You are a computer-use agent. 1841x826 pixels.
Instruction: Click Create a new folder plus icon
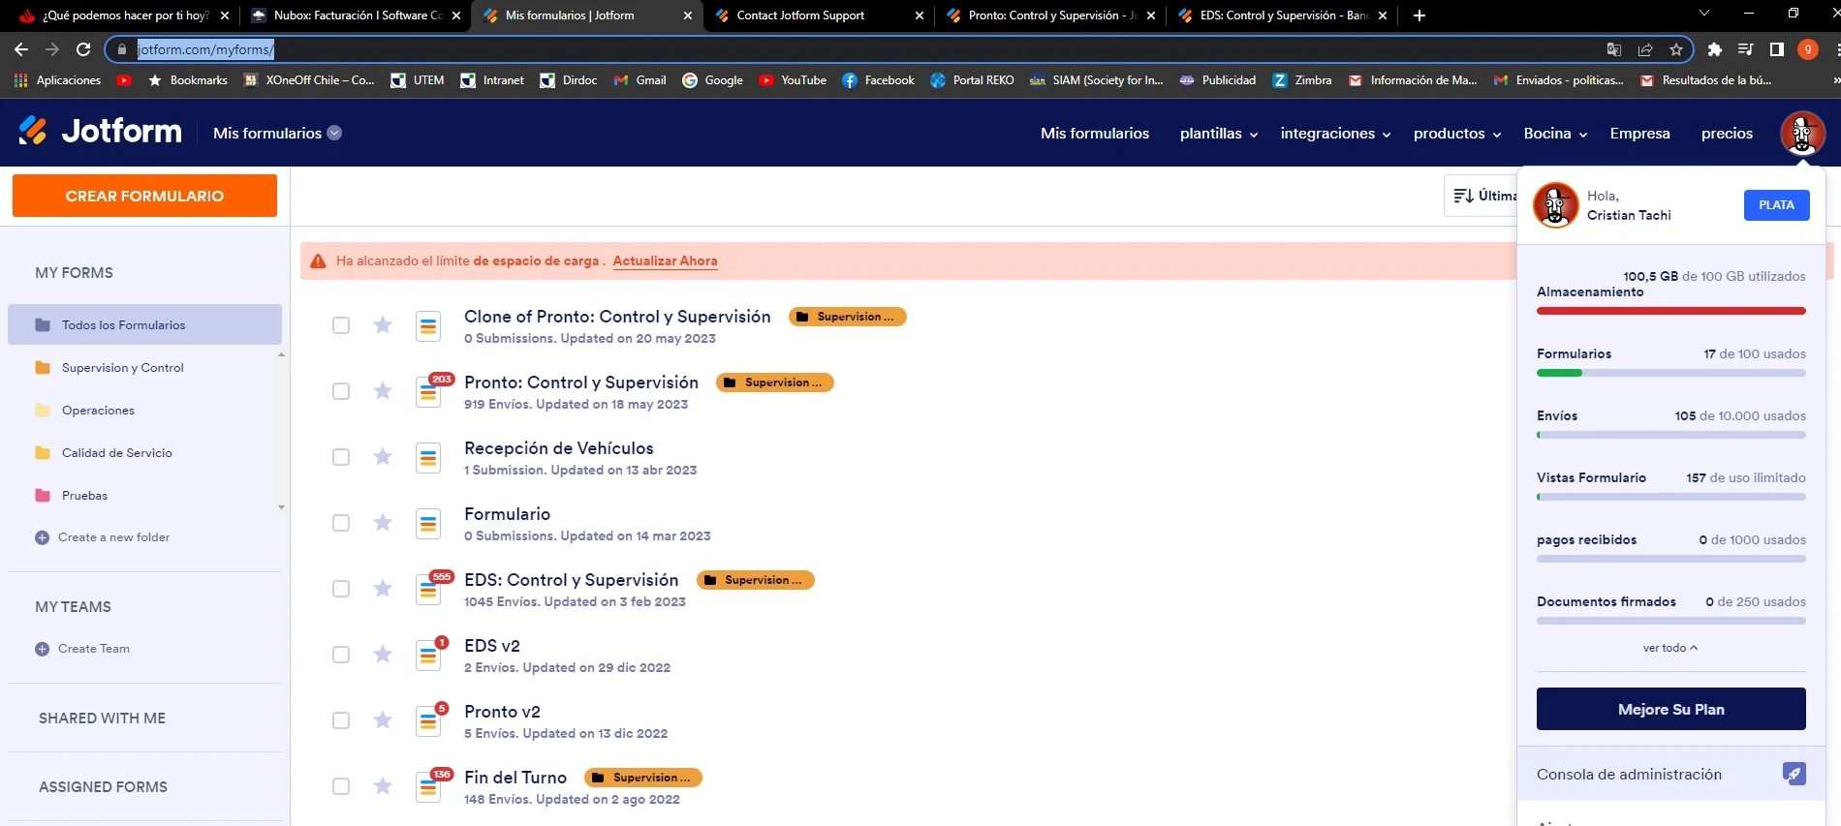coord(42,537)
